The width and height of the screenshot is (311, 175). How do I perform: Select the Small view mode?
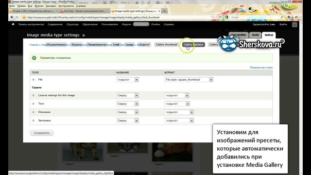pos(116,44)
